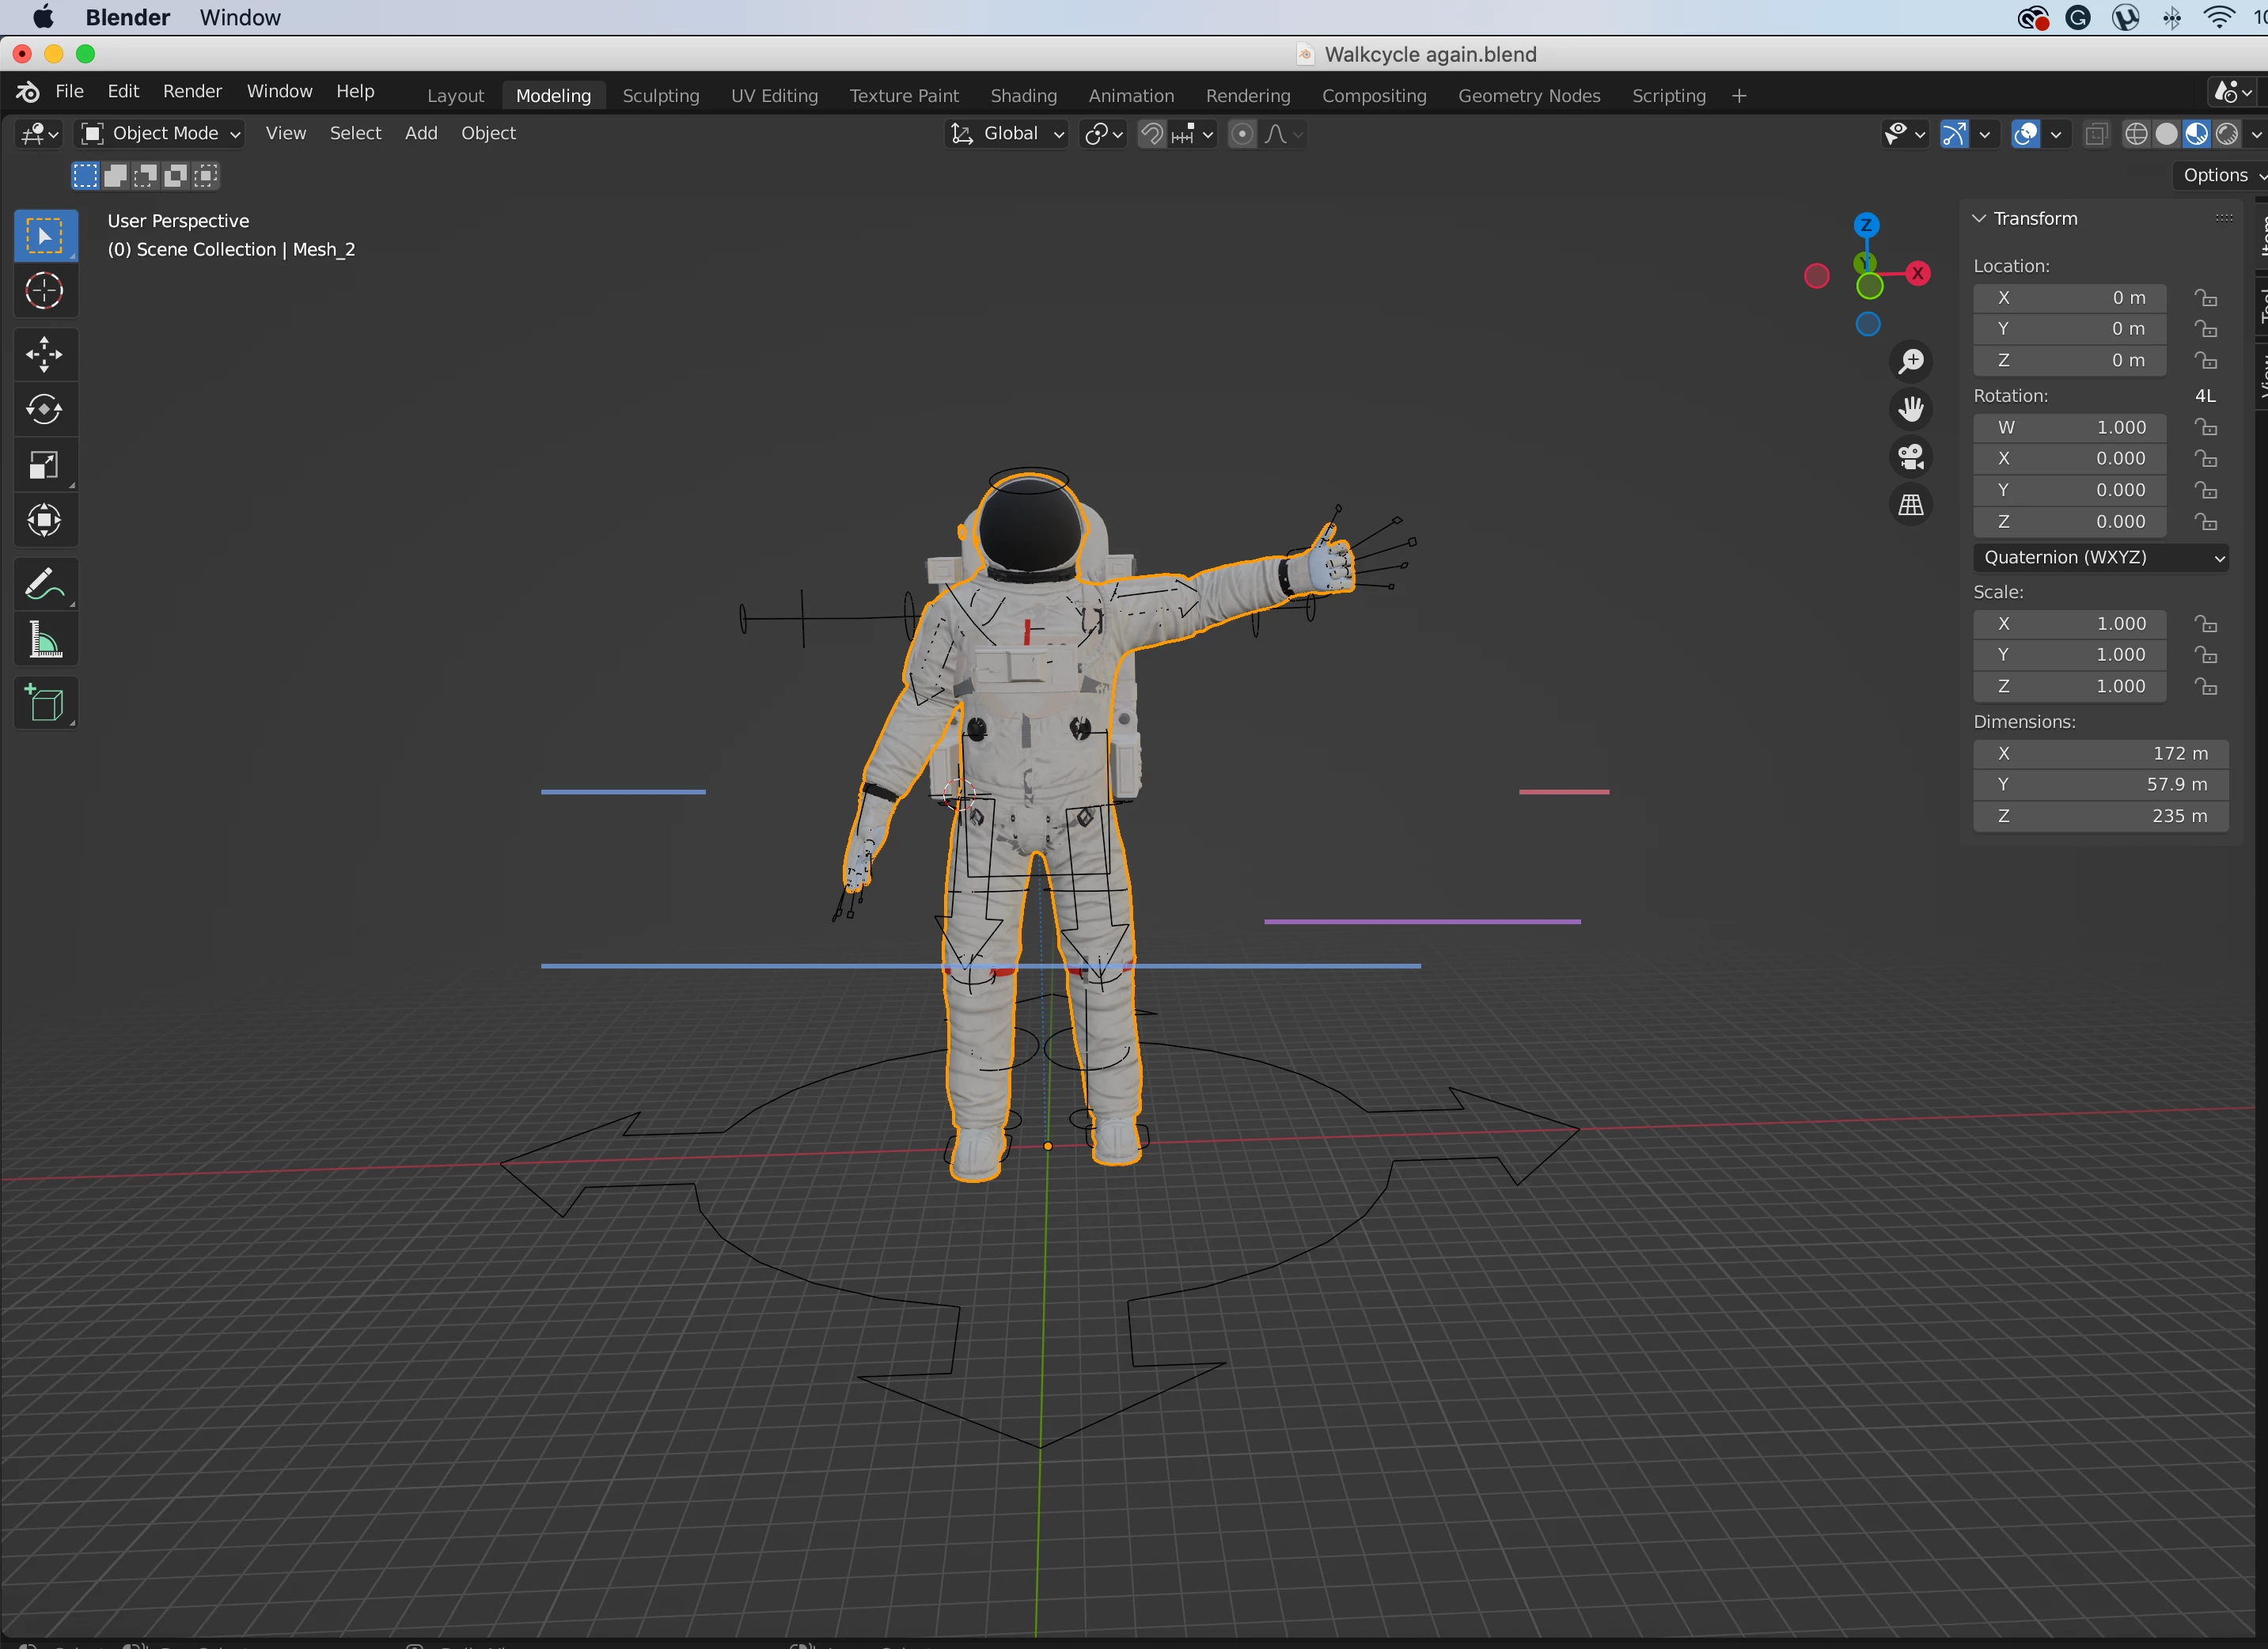Choose the Annotate pencil tool

coord(44,584)
